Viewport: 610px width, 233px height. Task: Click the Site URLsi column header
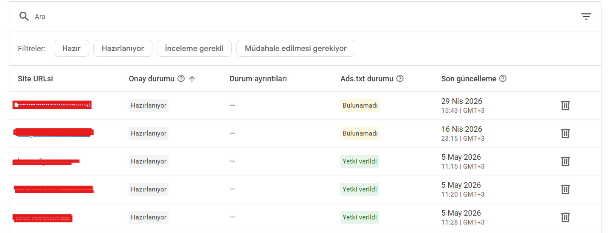pos(35,79)
